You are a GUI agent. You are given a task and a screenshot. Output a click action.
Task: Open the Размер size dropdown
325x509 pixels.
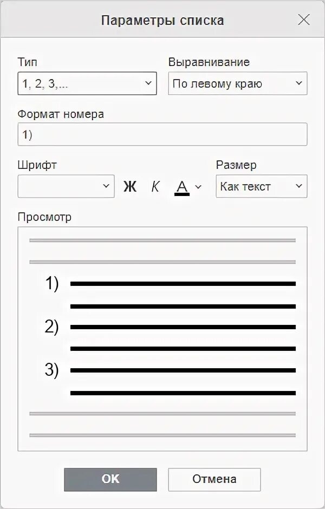(x=262, y=186)
